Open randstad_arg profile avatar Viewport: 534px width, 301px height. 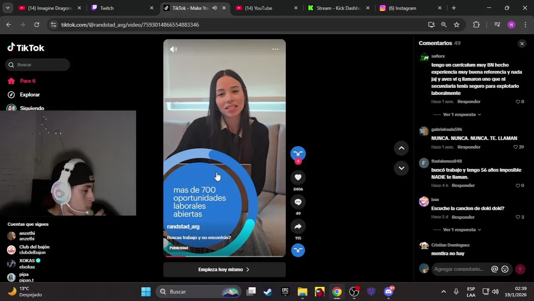pyautogui.click(x=298, y=153)
